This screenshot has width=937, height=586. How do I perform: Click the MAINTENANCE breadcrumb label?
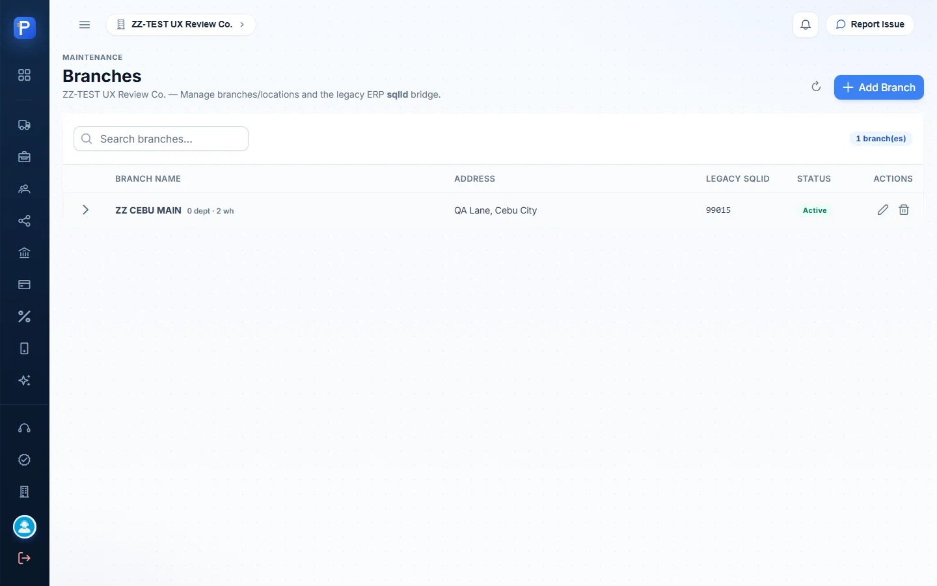[92, 57]
